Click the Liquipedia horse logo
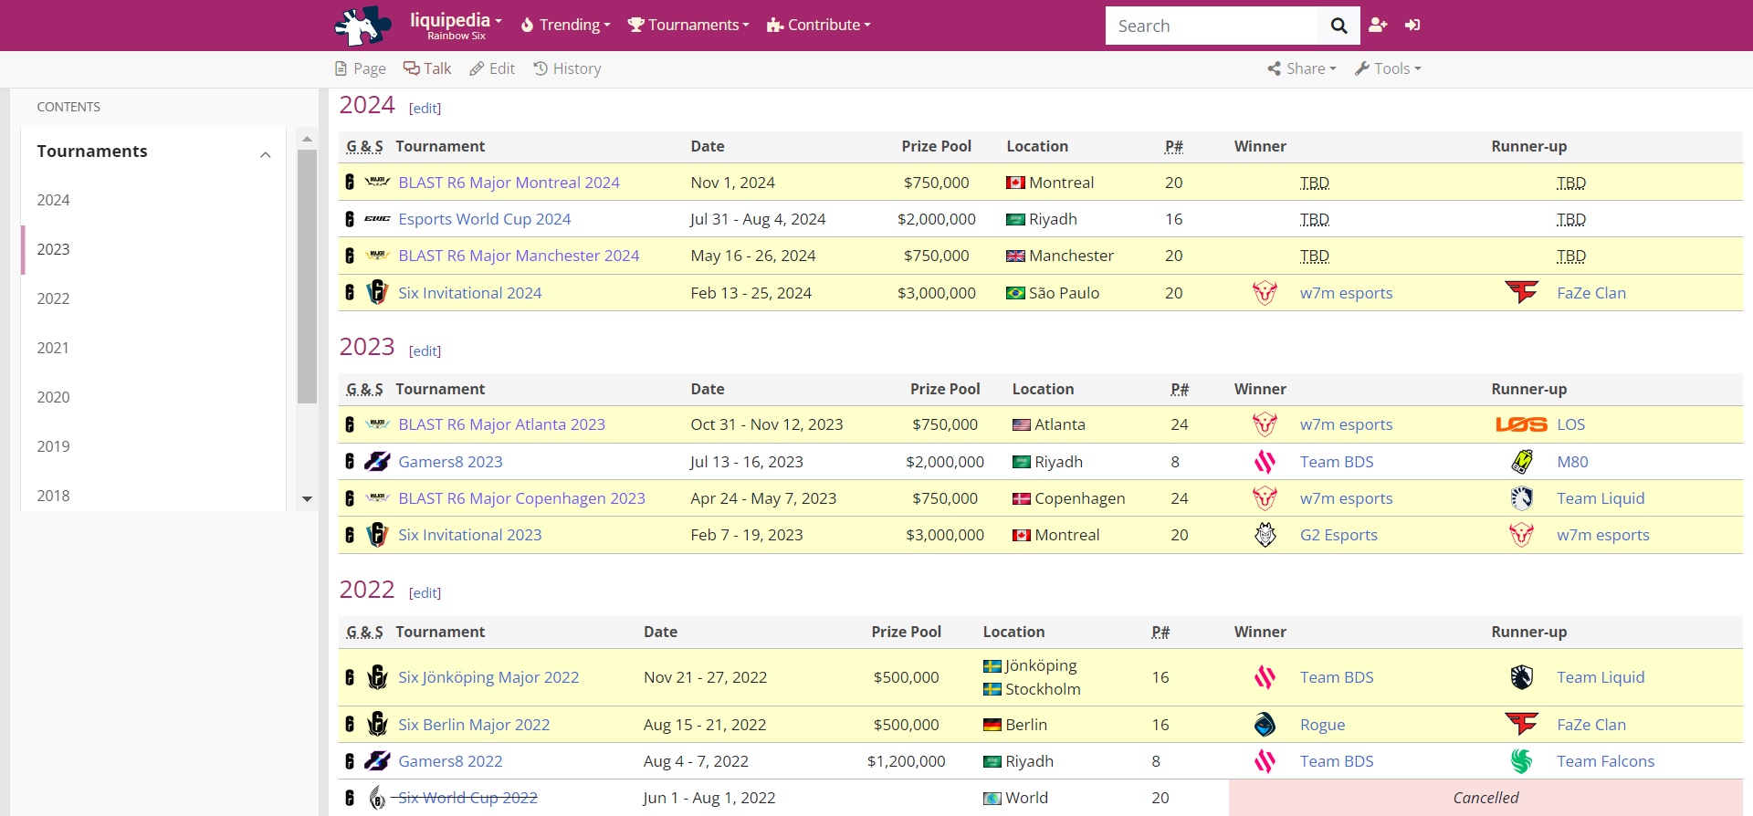The image size is (1753, 816). pos(362,26)
